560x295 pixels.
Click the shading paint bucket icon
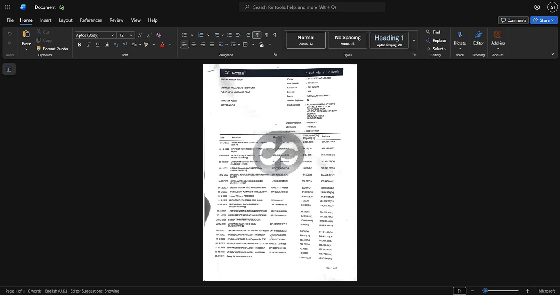[261, 44]
